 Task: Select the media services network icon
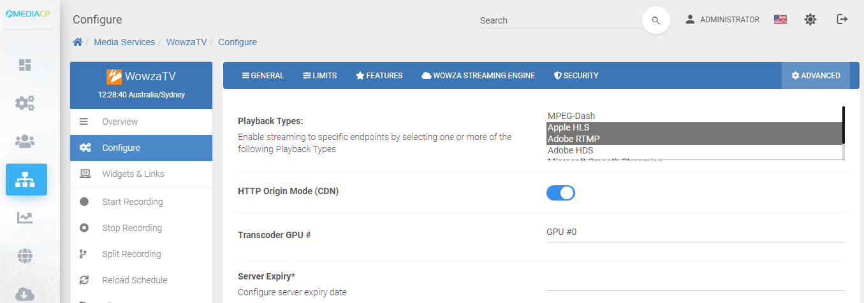point(26,180)
